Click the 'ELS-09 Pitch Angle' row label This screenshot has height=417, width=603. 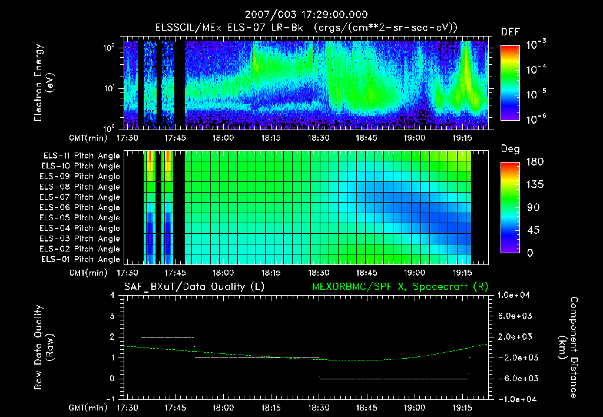pyautogui.click(x=80, y=177)
